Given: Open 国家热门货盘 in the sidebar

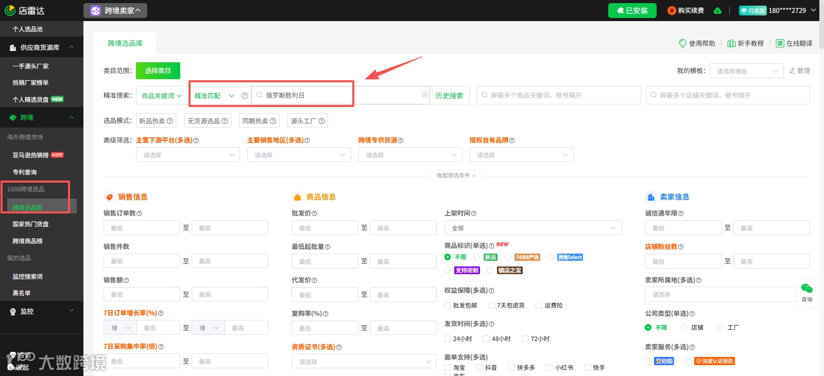Looking at the screenshot, I should [31, 224].
